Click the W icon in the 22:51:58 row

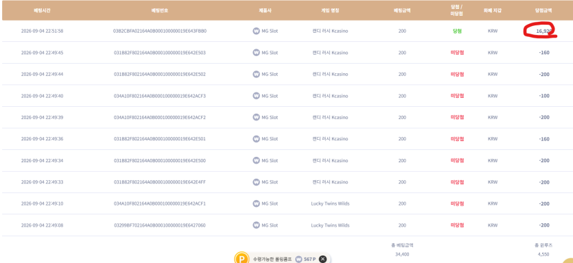point(256,31)
